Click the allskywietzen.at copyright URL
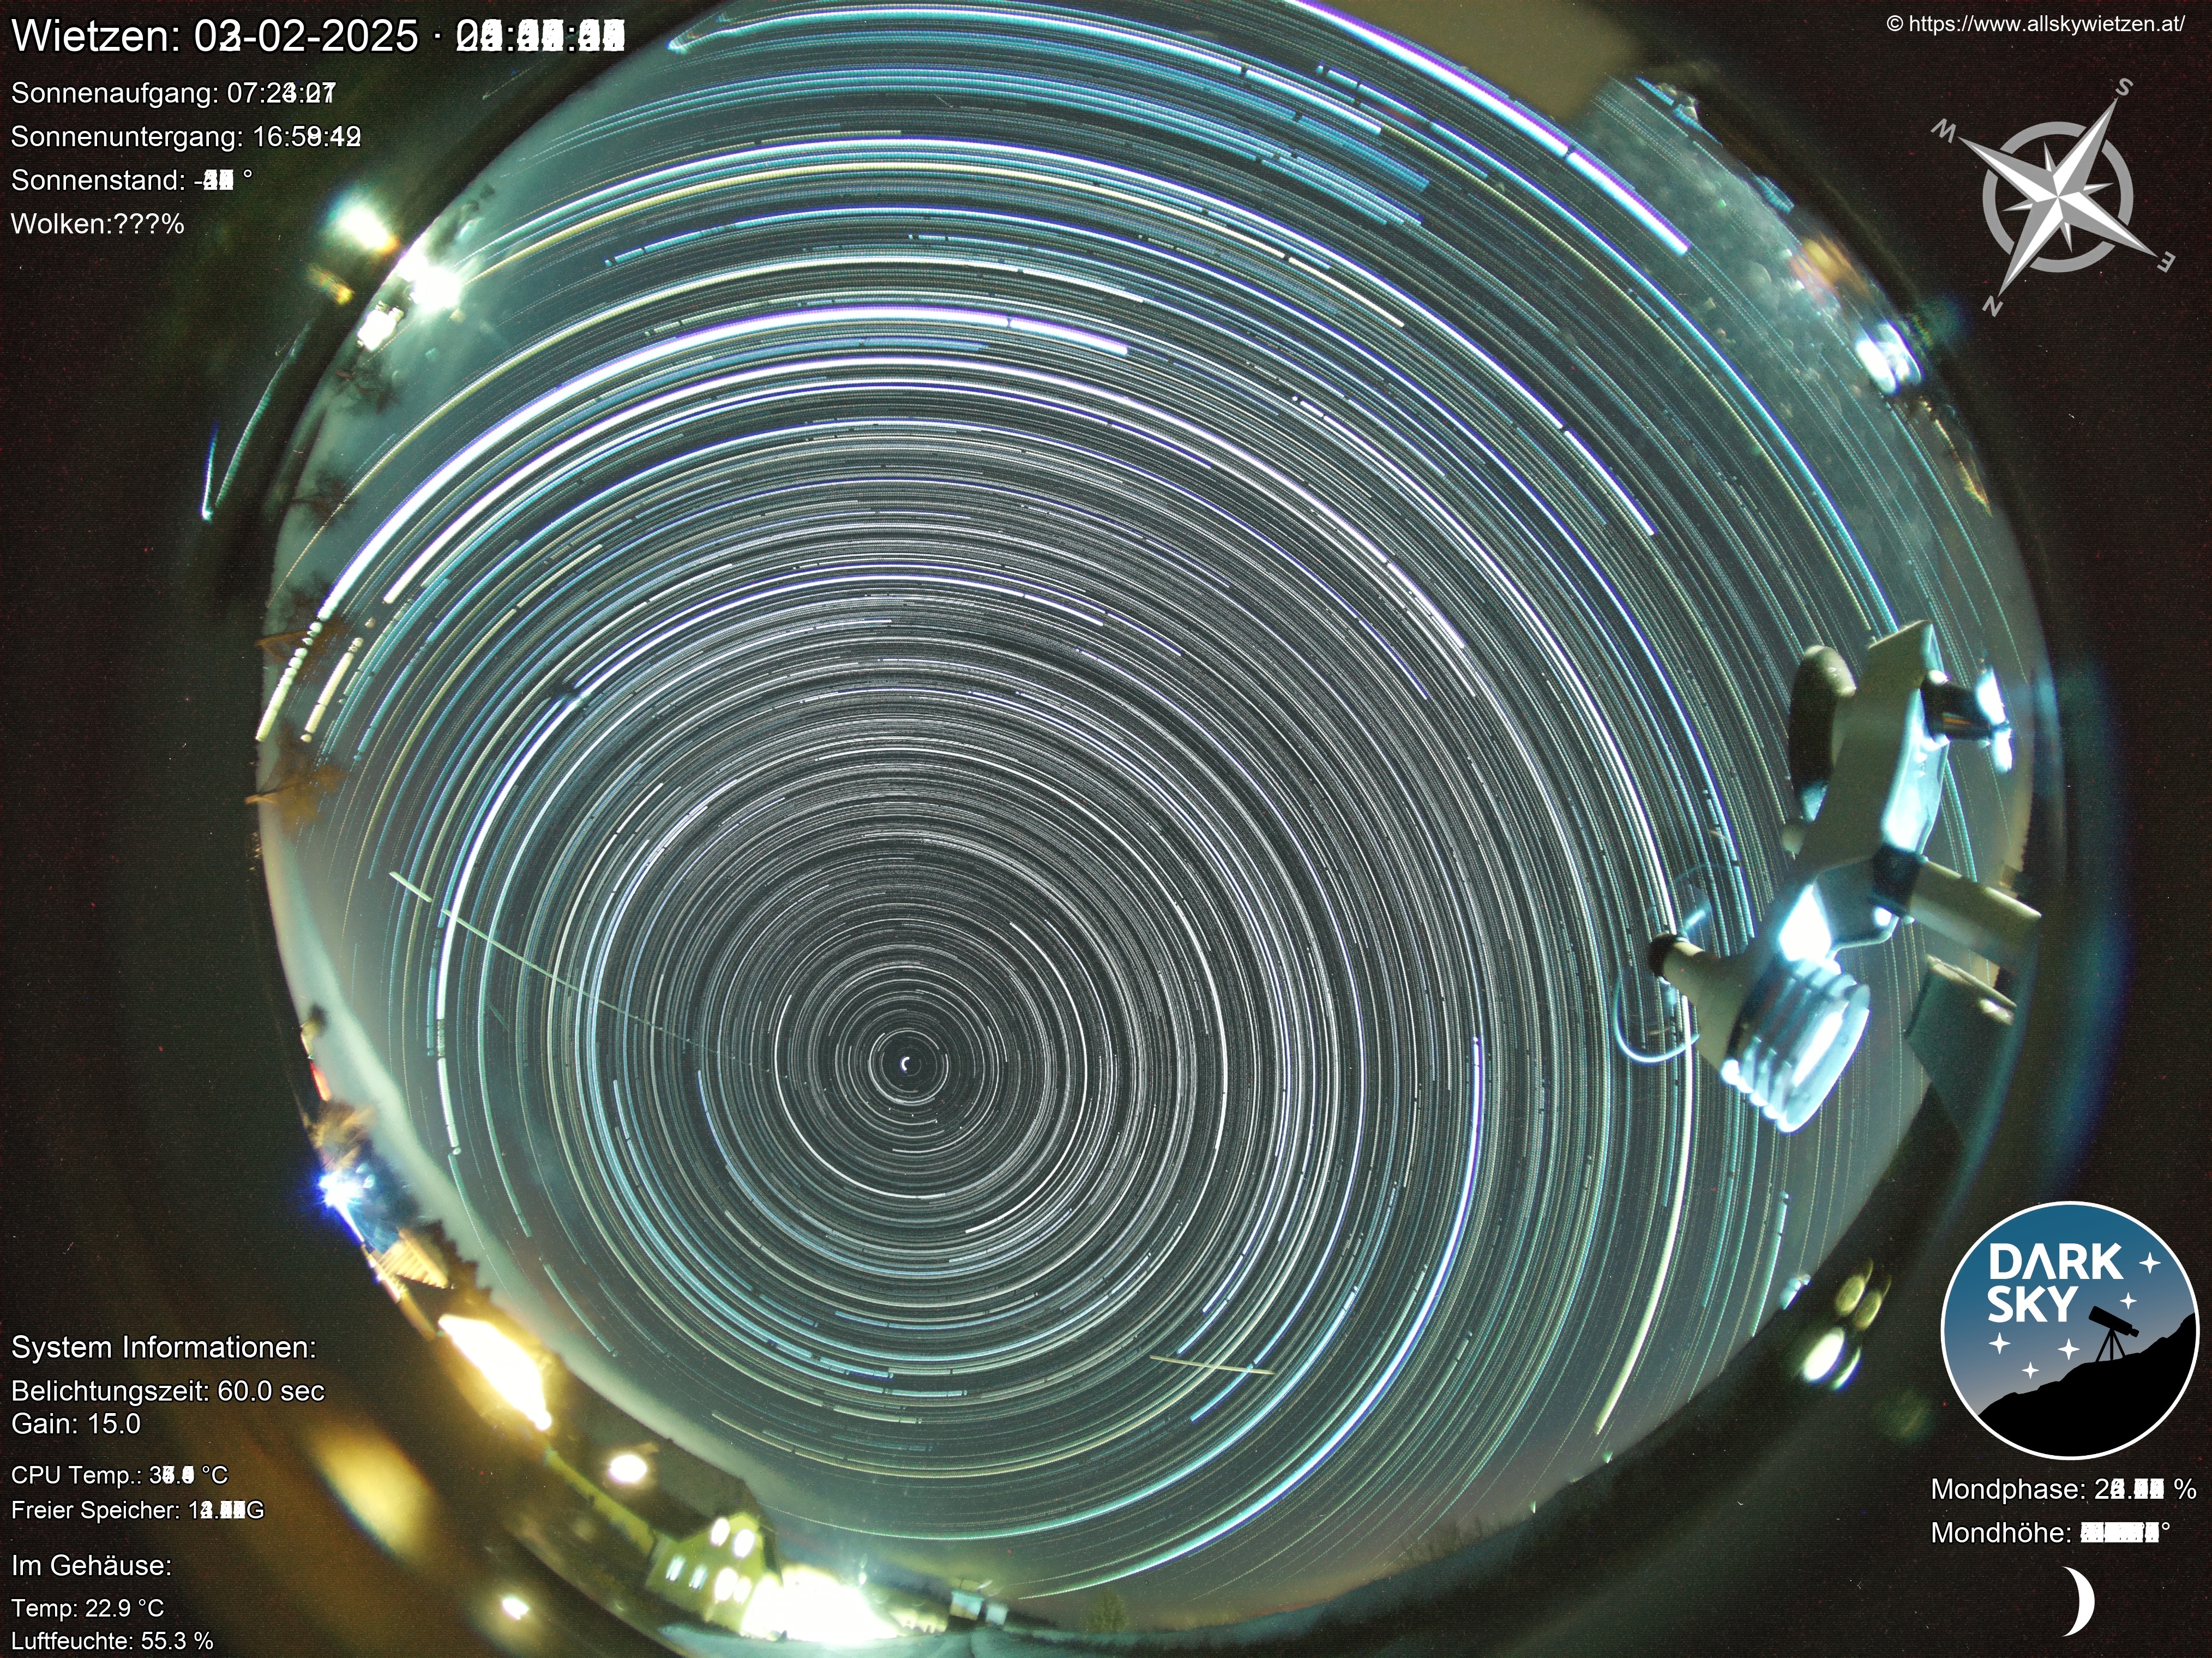The image size is (2212, 1658). tap(2036, 25)
